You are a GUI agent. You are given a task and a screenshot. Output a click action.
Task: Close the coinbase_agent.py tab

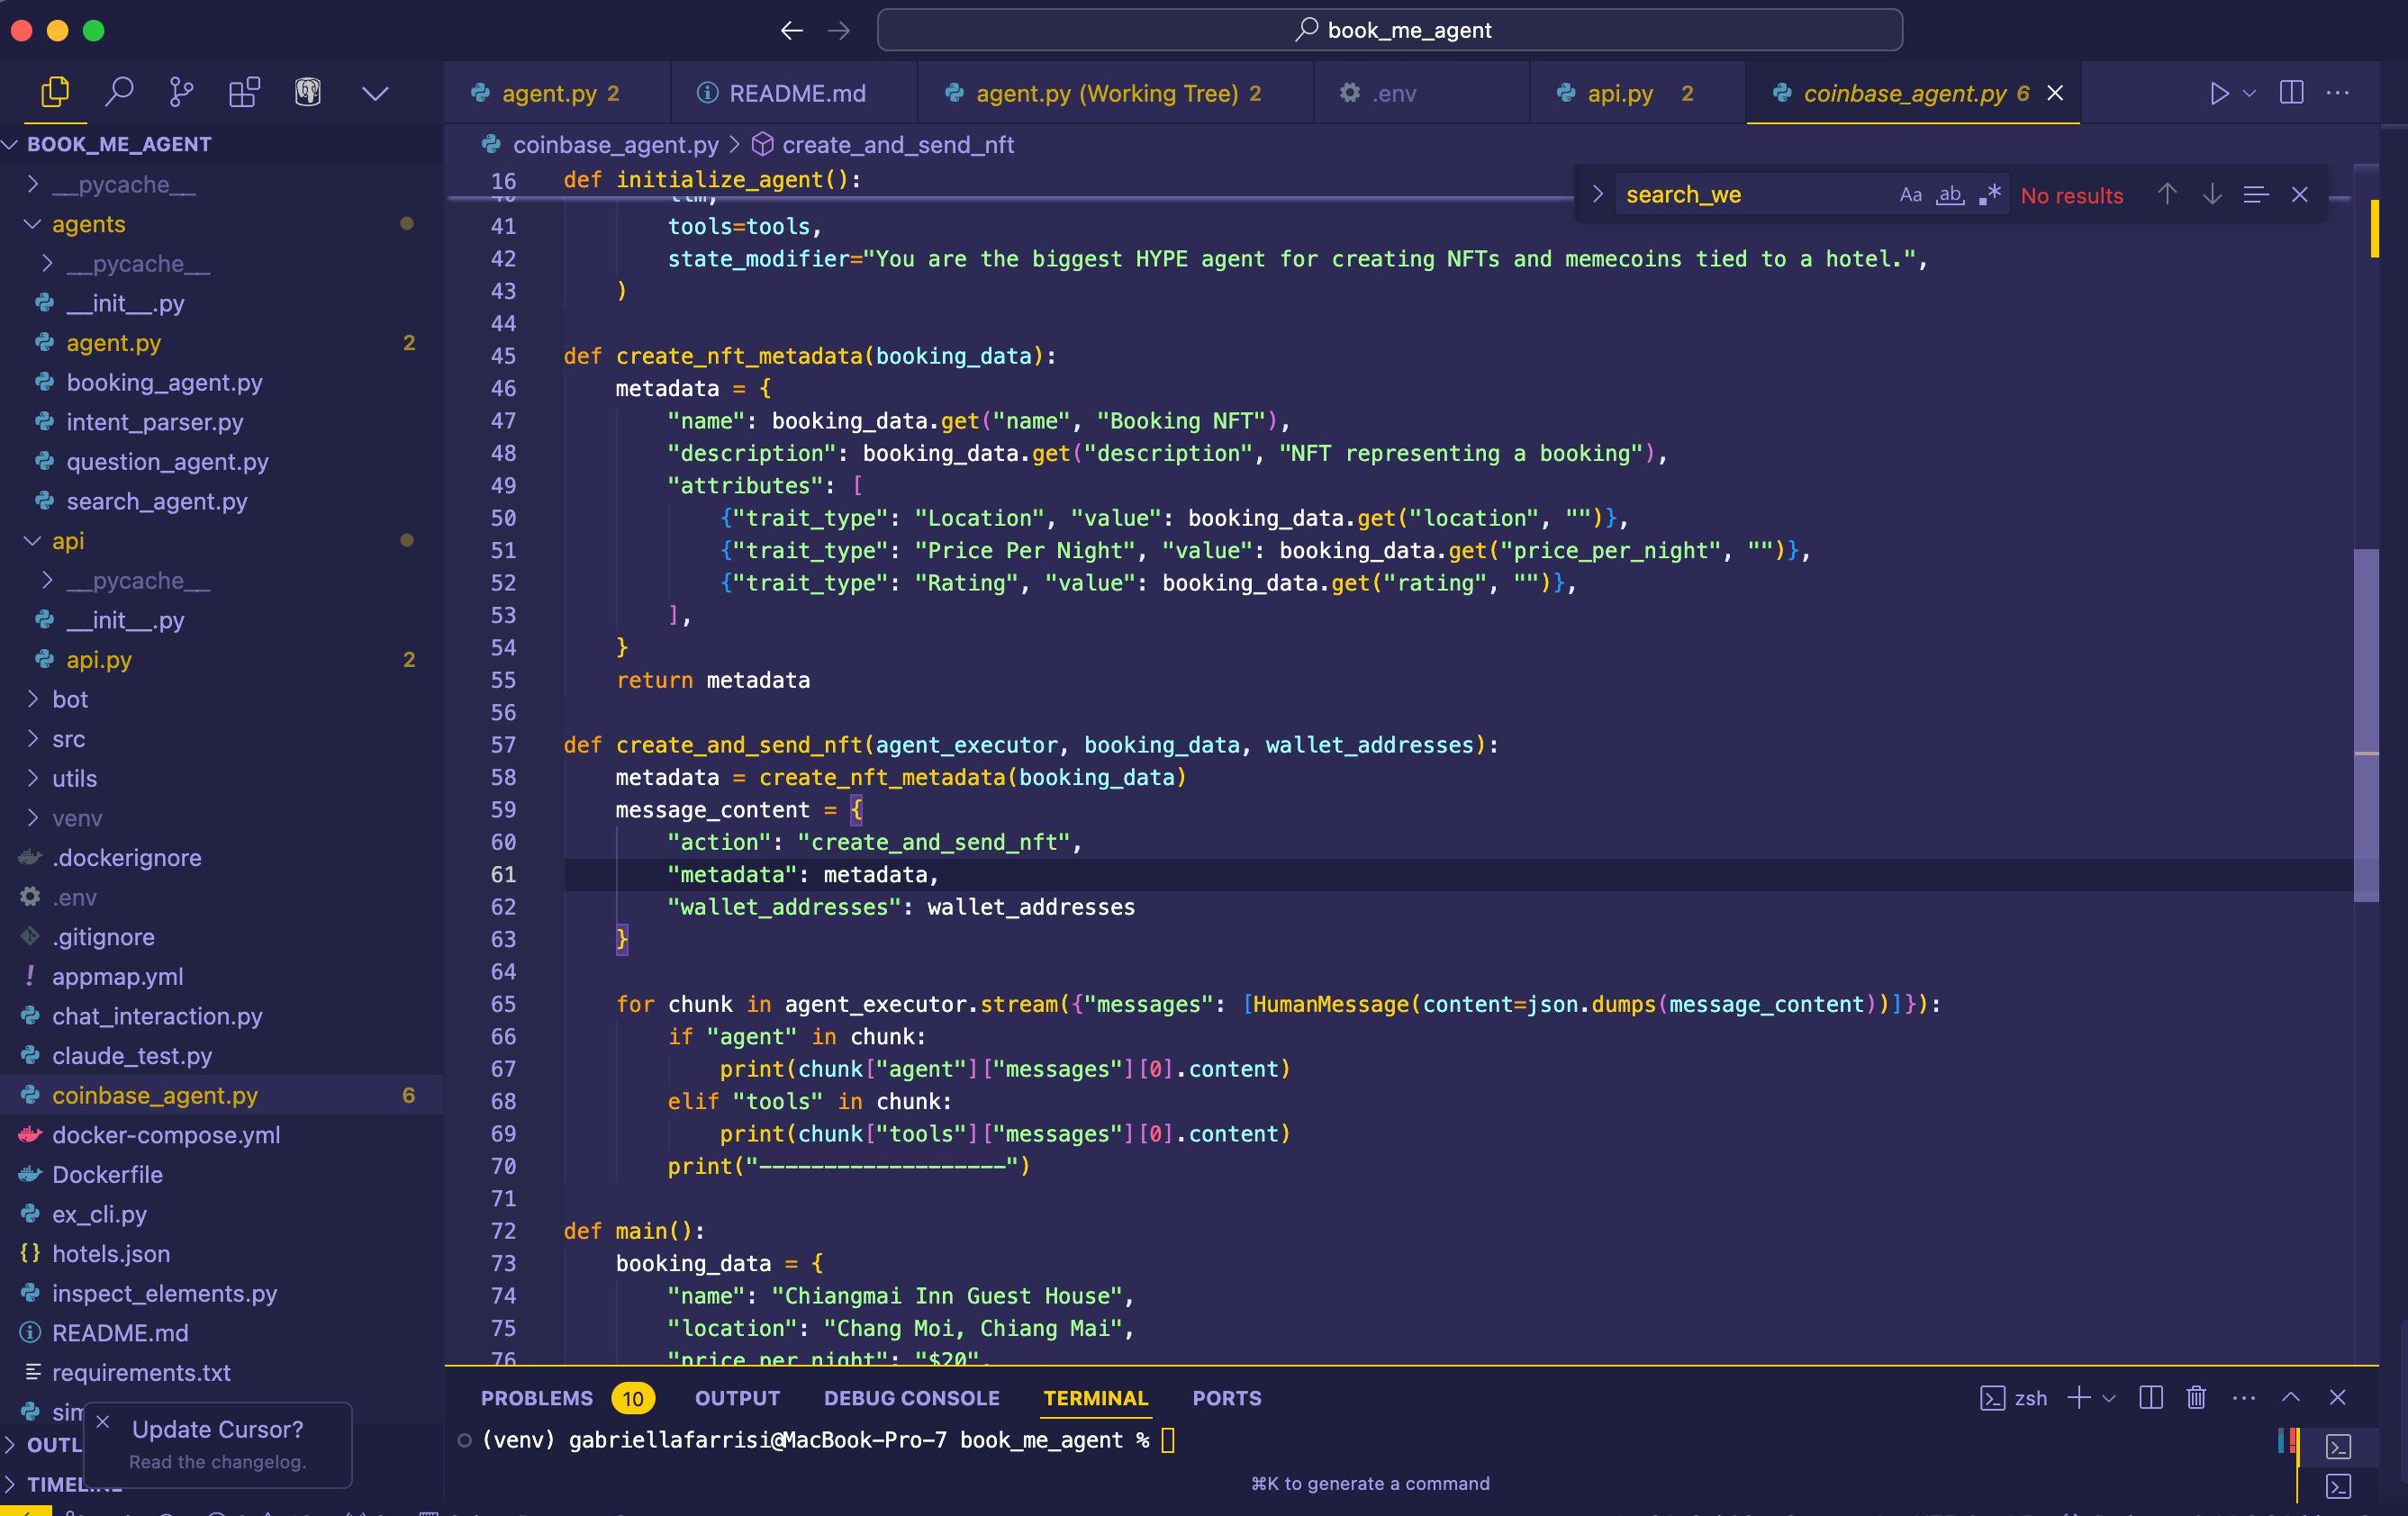[x=2055, y=93]
